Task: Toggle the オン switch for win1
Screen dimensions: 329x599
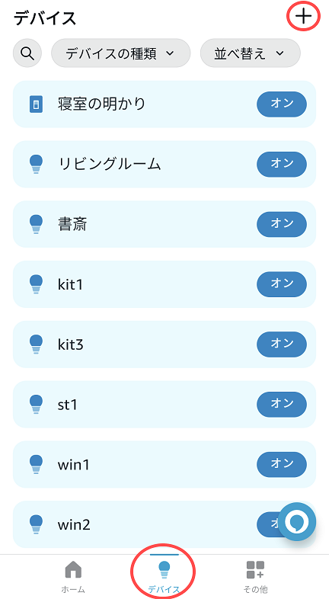Action: coord(282,464)
